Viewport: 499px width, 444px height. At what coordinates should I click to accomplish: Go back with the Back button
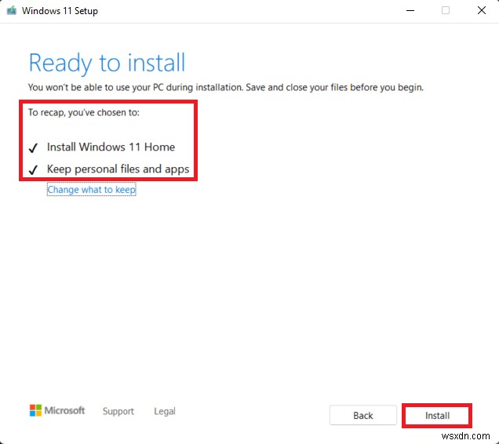click(x=362, y=415)
